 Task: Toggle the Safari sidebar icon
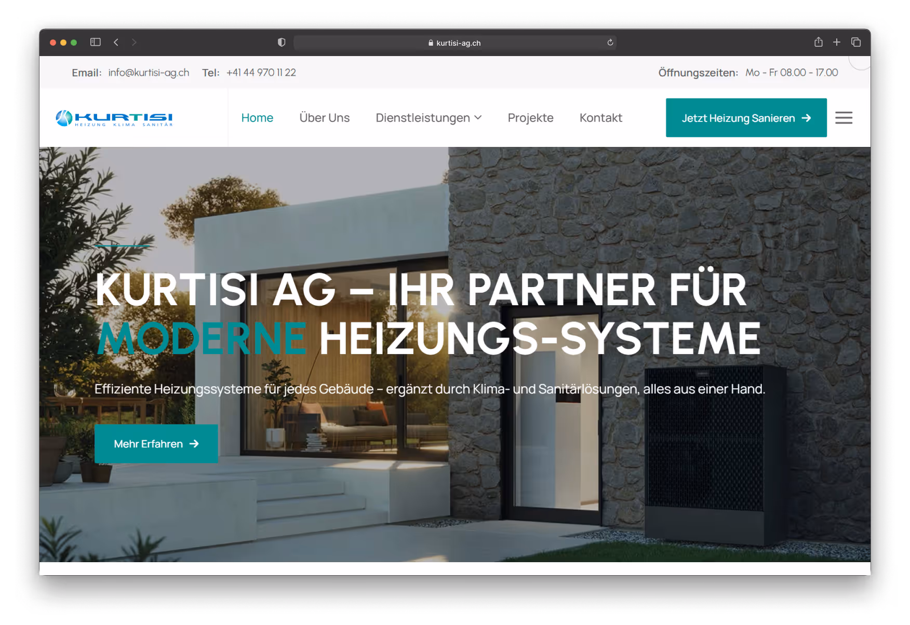click(x=96, y=42)
